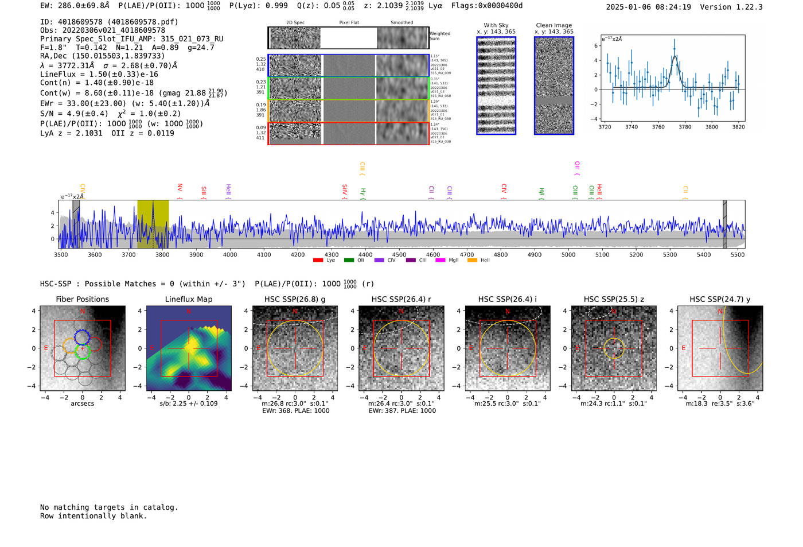803x547 pixels.
Task: Click the Q(z): 0.05 header value
Action: coord(325,6)
